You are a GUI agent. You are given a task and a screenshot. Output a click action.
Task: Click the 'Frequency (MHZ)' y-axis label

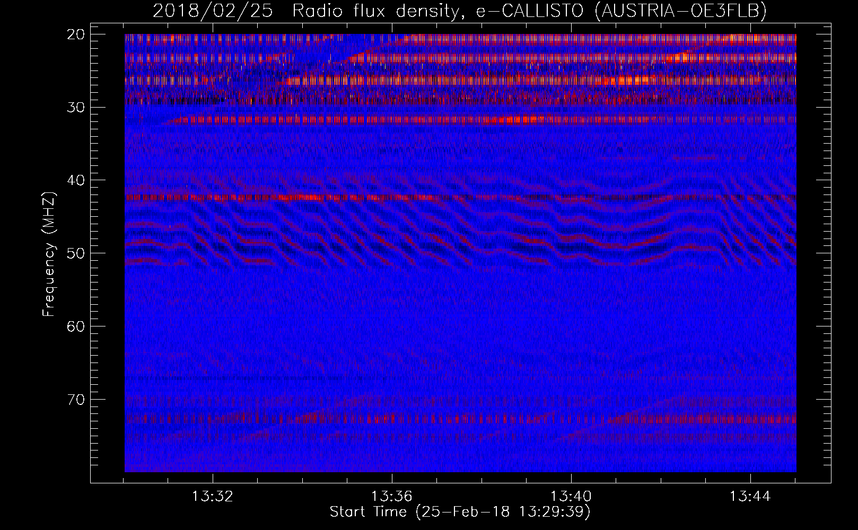49,254
